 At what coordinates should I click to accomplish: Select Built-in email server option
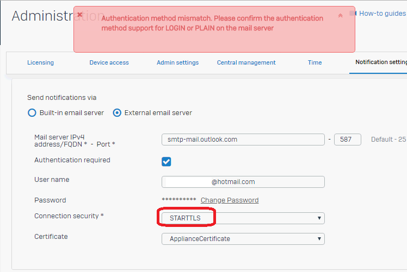[x=32, y=113]
